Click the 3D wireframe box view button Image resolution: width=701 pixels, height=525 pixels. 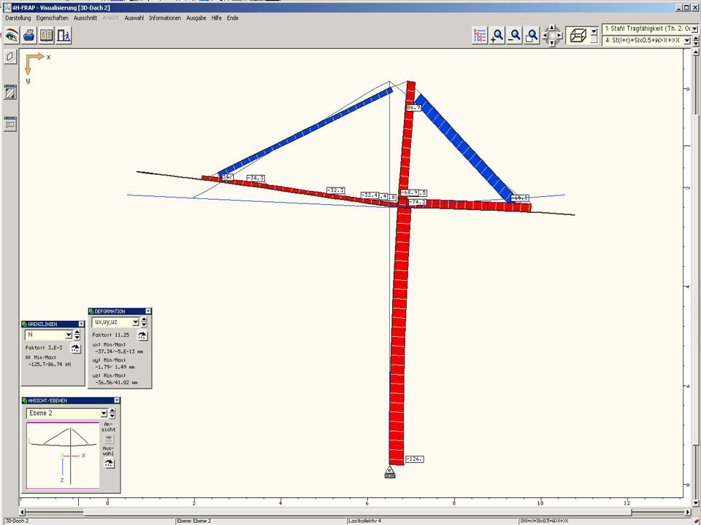click(578, 35)
